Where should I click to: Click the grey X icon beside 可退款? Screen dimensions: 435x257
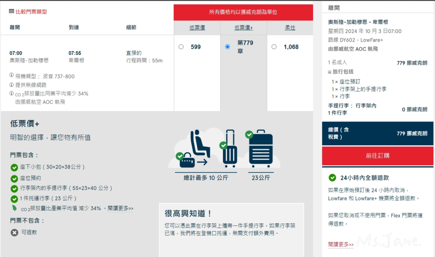click(x=14, y=232)
